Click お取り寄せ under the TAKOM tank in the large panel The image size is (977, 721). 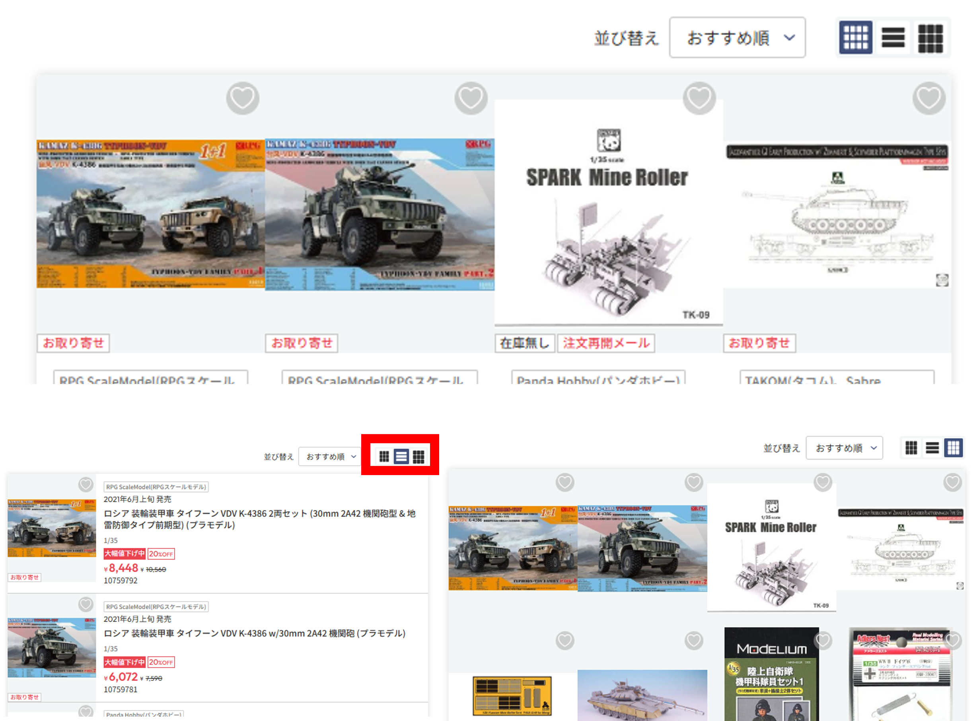[760, 343]
